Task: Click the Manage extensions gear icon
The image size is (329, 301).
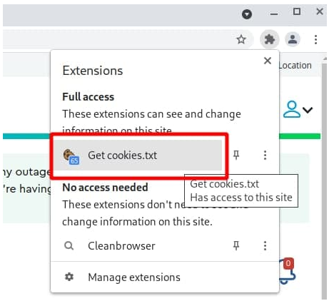Action: click(x=69, y=277)
